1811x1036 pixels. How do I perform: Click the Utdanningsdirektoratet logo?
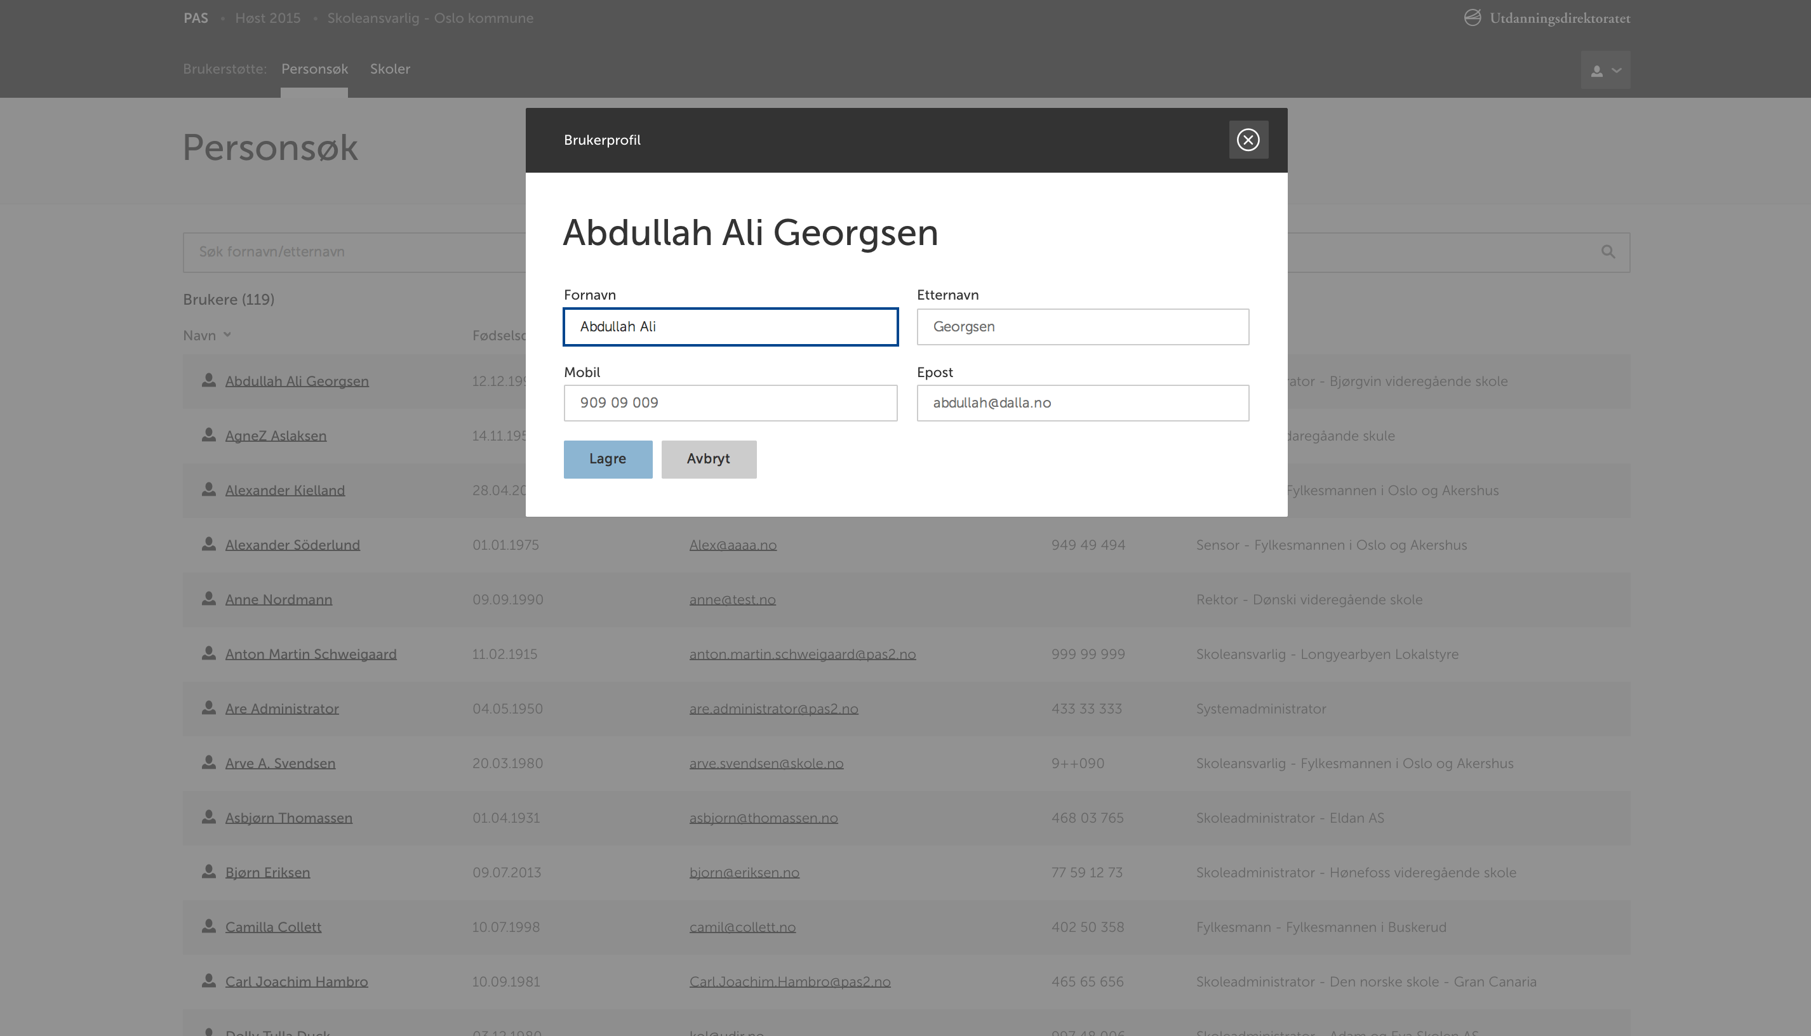pyautogui.click(x=1547, y=18)
